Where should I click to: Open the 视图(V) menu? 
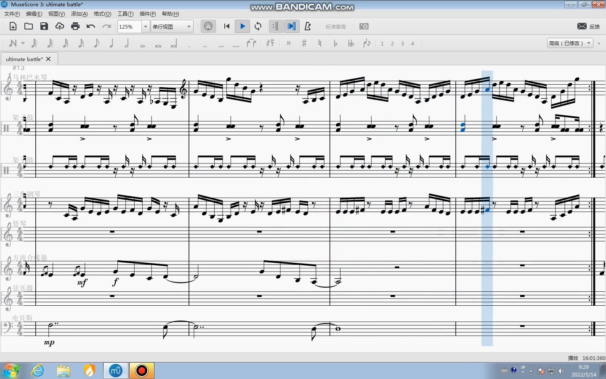click(56, 14)
